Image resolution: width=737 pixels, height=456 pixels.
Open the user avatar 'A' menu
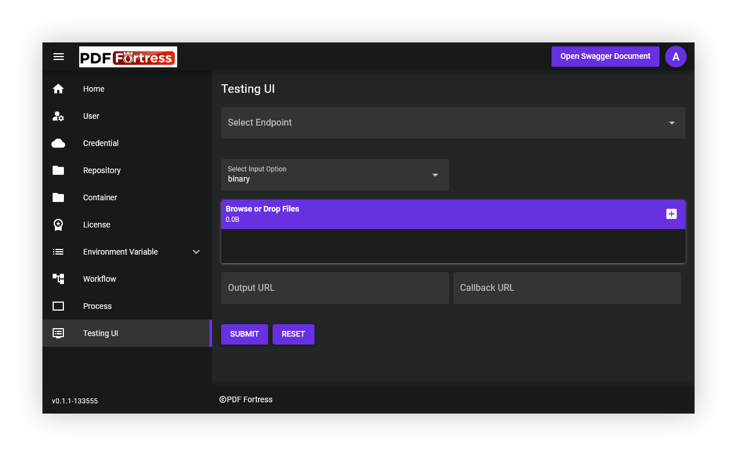675,57
